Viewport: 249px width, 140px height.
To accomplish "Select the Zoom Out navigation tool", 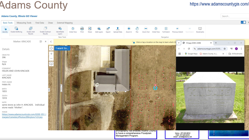I will click(146, 30).
